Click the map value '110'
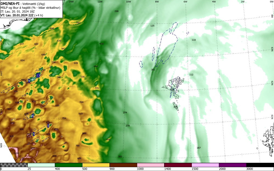Image resolution: width=274 pixels, height=171 pixels. (x=194, y=40)
